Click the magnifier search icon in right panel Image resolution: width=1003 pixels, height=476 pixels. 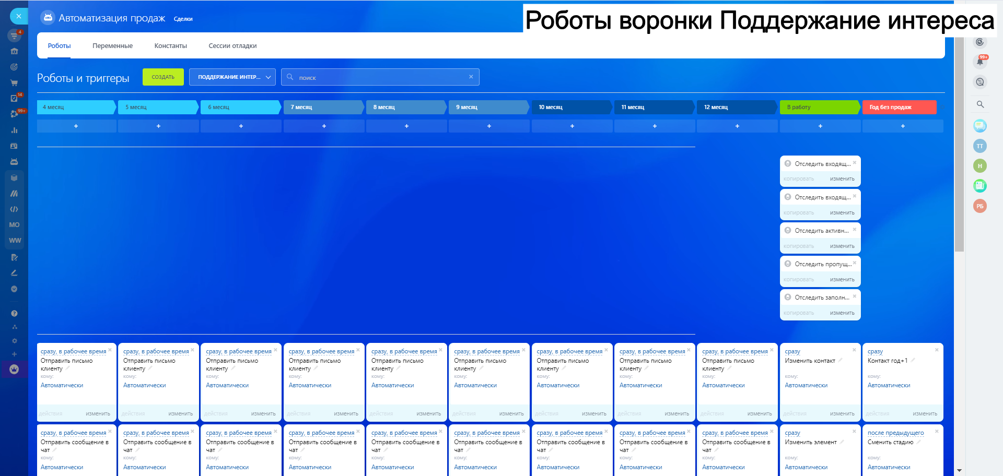click(x=980, y=104)
